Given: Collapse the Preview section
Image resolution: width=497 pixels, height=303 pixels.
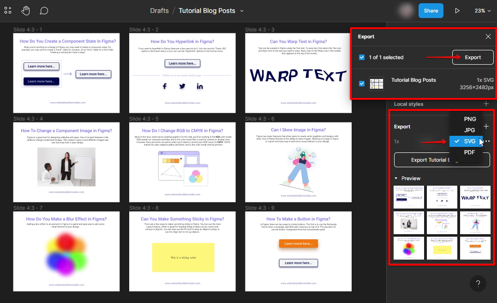Looking at the screenshot, I should click(x=396, y=178).
